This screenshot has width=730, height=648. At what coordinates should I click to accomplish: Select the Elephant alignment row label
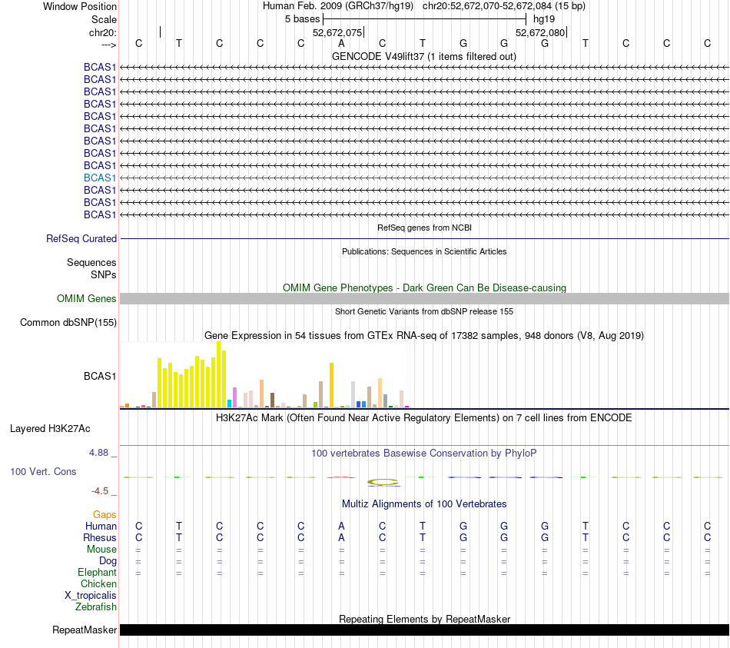click(x=97, y=572)
